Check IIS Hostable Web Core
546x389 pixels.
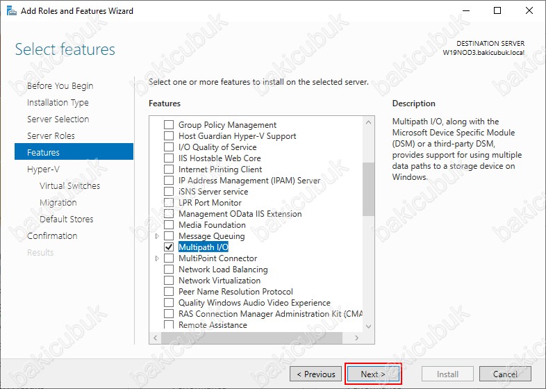tap(169, 158)
